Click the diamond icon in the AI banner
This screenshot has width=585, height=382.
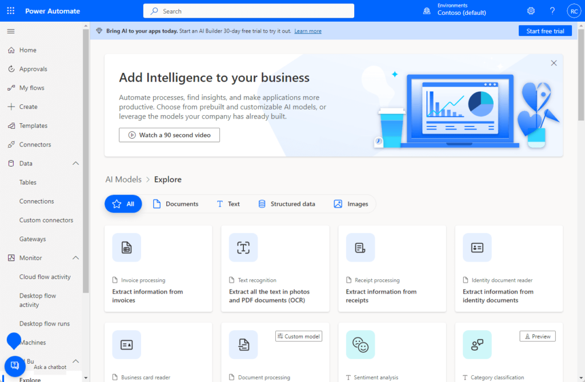pyautogui.click(x=99, y=31)
